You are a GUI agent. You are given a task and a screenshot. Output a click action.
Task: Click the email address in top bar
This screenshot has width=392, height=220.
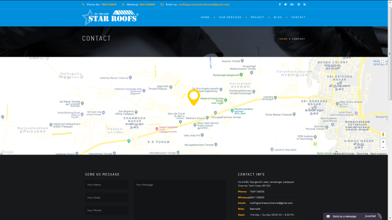(x=203, y=4)
